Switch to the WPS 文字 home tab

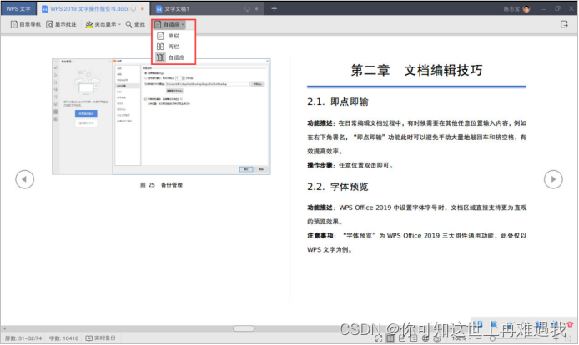coord(18,9)
